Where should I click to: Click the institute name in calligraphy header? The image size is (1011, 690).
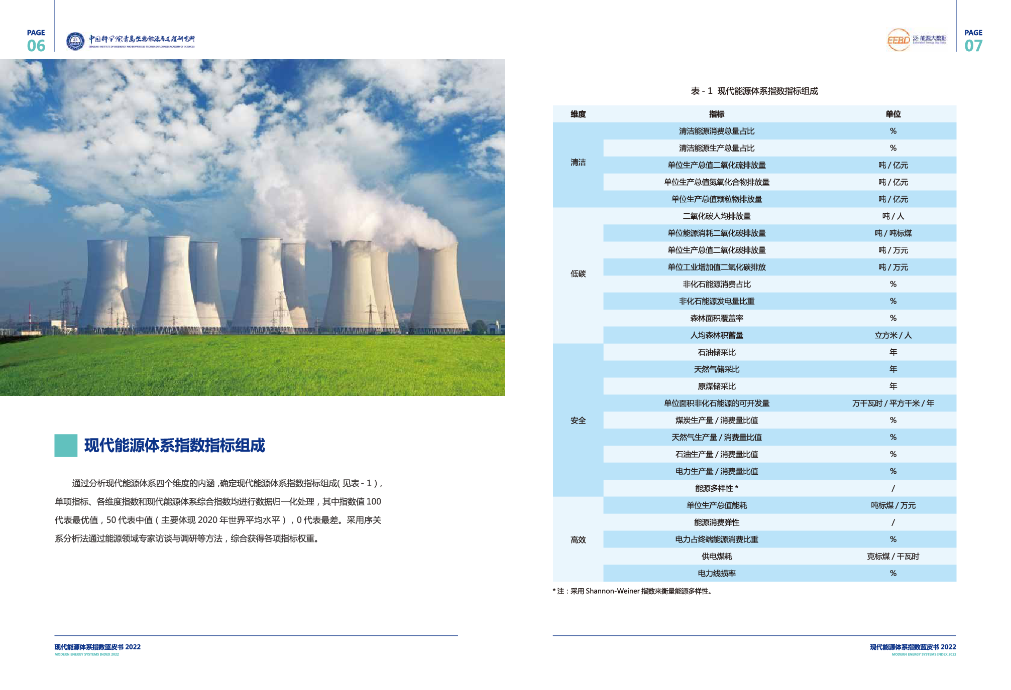coord(142,40)
